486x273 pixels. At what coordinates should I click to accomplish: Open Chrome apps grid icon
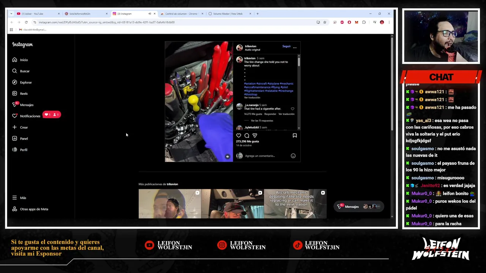[11, 30]
